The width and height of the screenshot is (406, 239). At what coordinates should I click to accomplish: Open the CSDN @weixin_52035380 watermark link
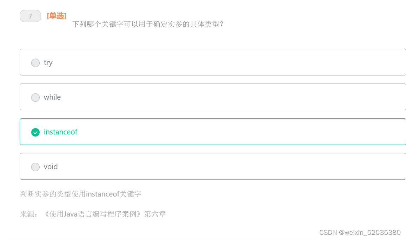(x=360, y=232)
